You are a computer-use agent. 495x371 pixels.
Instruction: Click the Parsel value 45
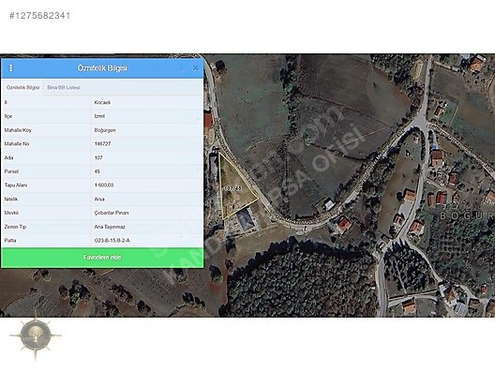97,171
